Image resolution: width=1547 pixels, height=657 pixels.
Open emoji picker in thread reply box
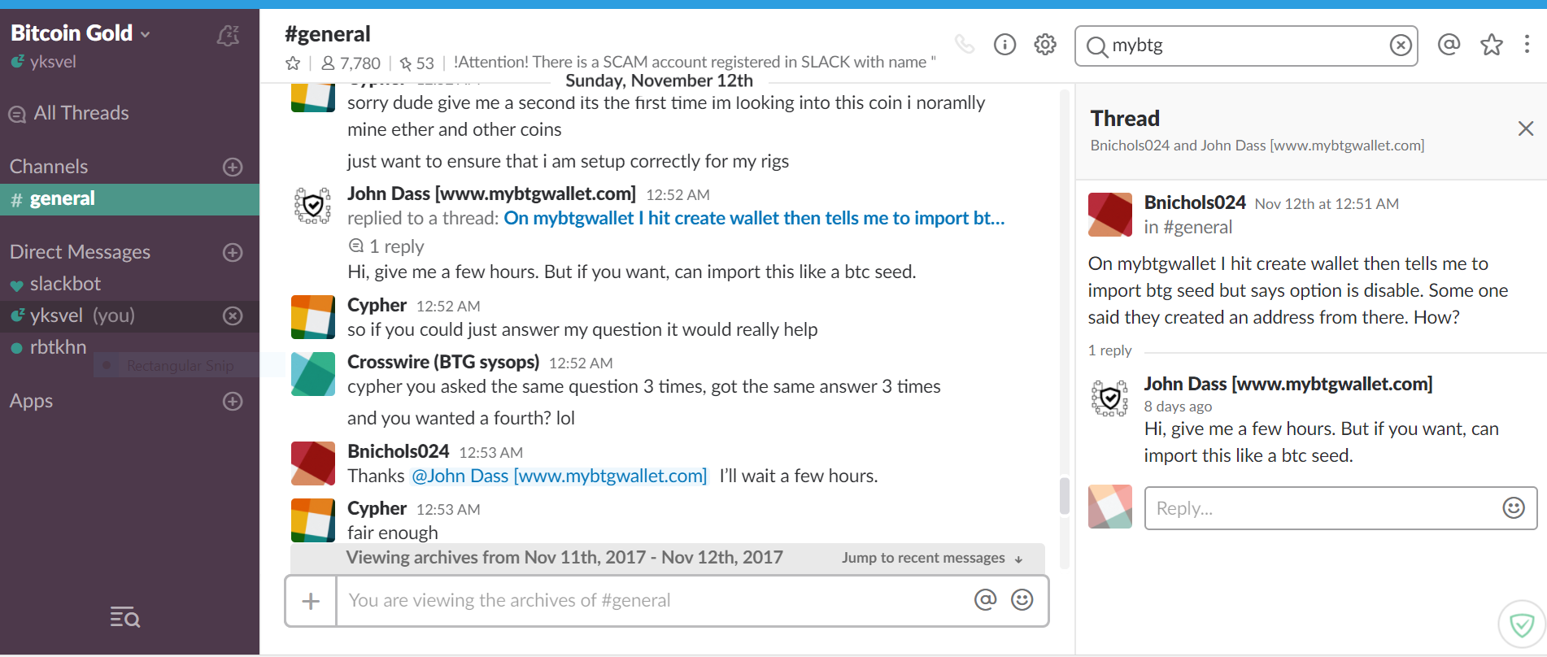pyautogui.click(x=1514, y=508)
